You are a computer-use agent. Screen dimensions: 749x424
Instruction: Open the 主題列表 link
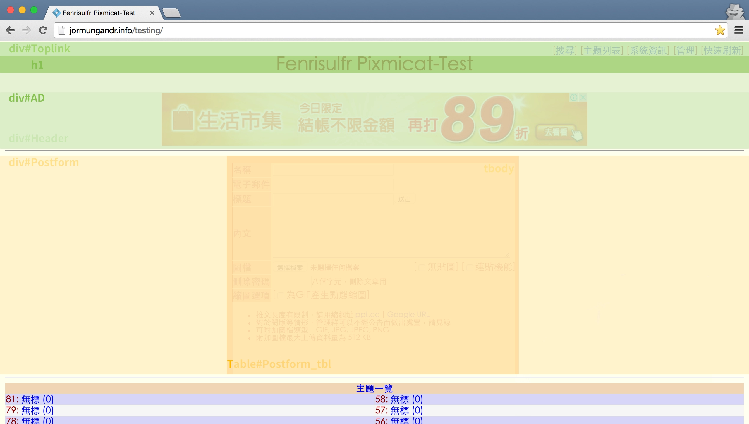click(602, 50)
